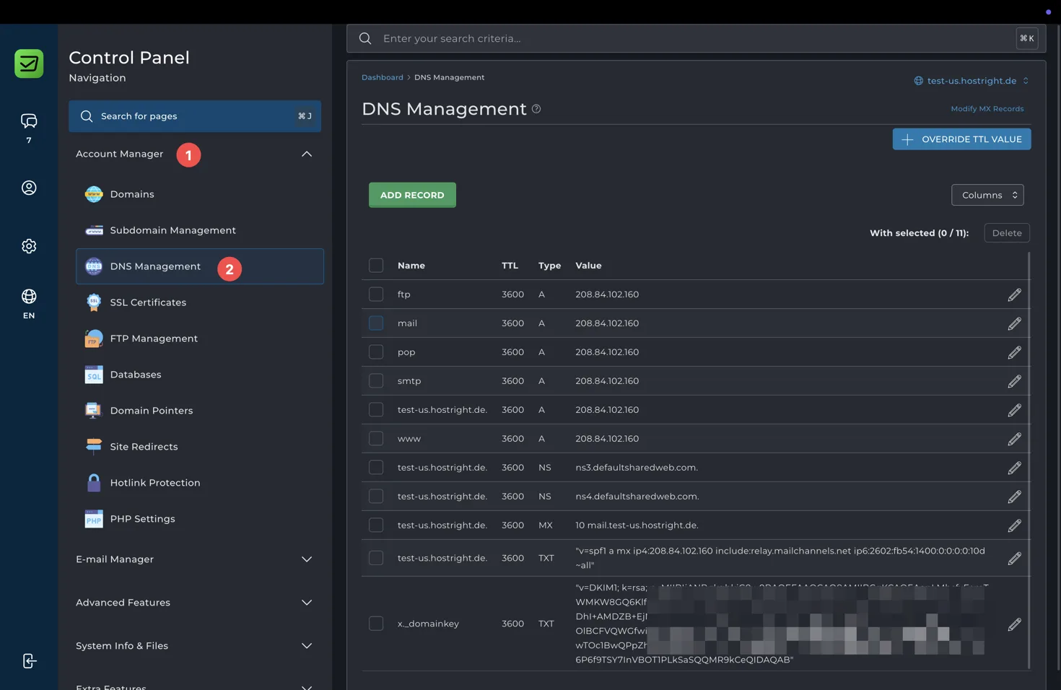Toggle the select-all checkbox in table header
The height and width of the screenshot is (690, 1061).
376,266
